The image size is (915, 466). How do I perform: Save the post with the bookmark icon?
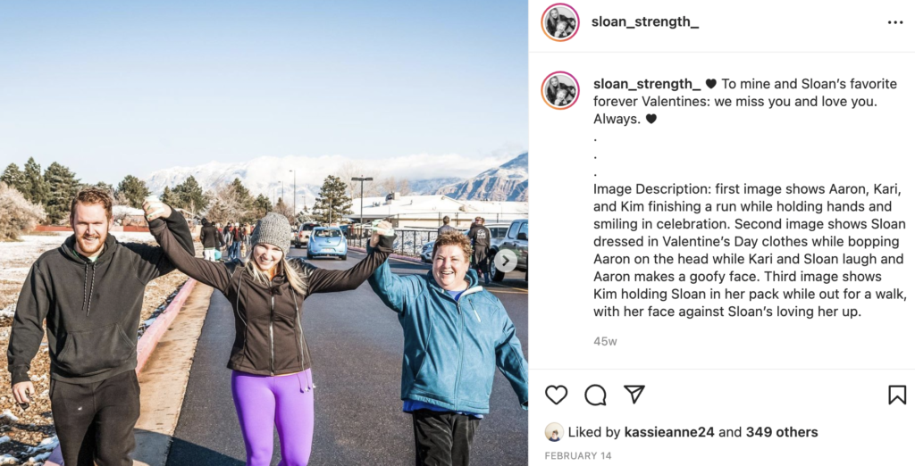tap(897, 395)
